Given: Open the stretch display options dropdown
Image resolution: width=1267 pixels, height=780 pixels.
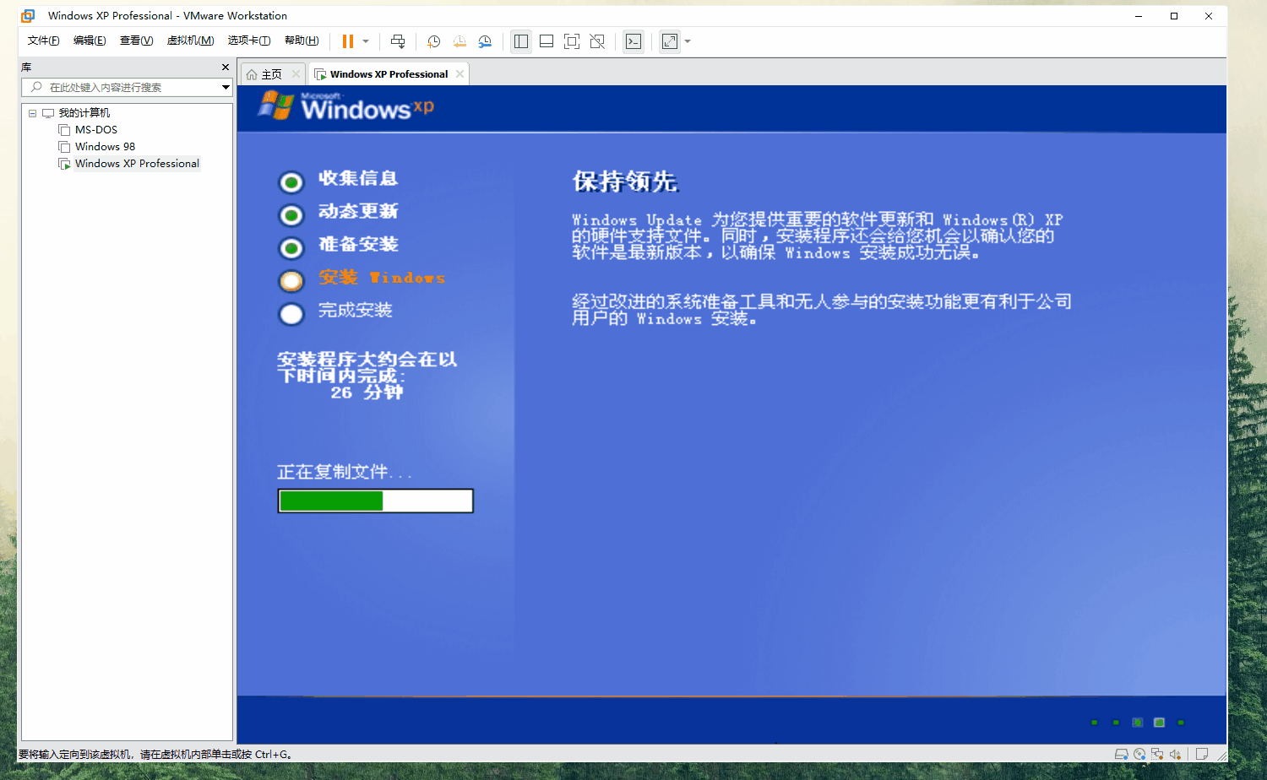Looking at the screenshot, I should pyautogui.click(x=688, y=41).
